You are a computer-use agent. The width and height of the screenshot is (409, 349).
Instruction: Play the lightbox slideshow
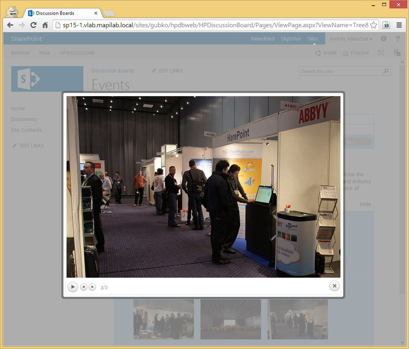[73, 287]
